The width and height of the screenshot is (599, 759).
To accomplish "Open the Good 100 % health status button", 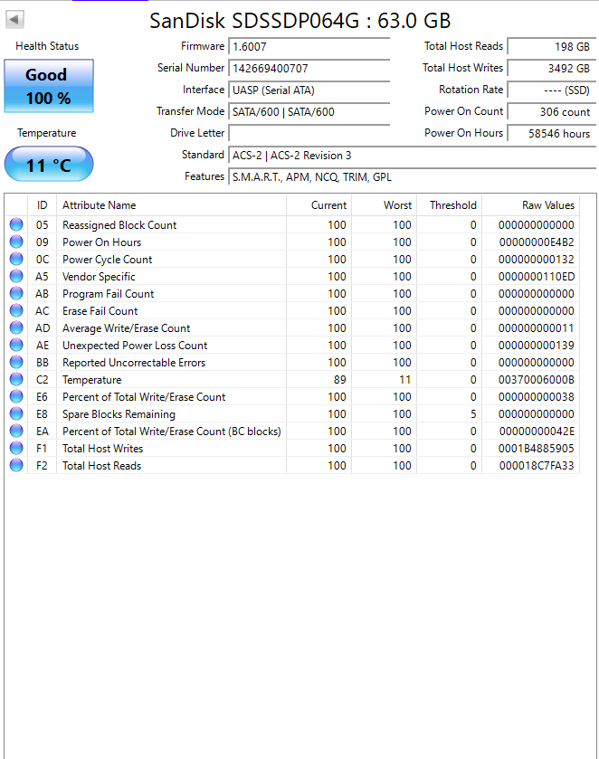I will [49, 86].
